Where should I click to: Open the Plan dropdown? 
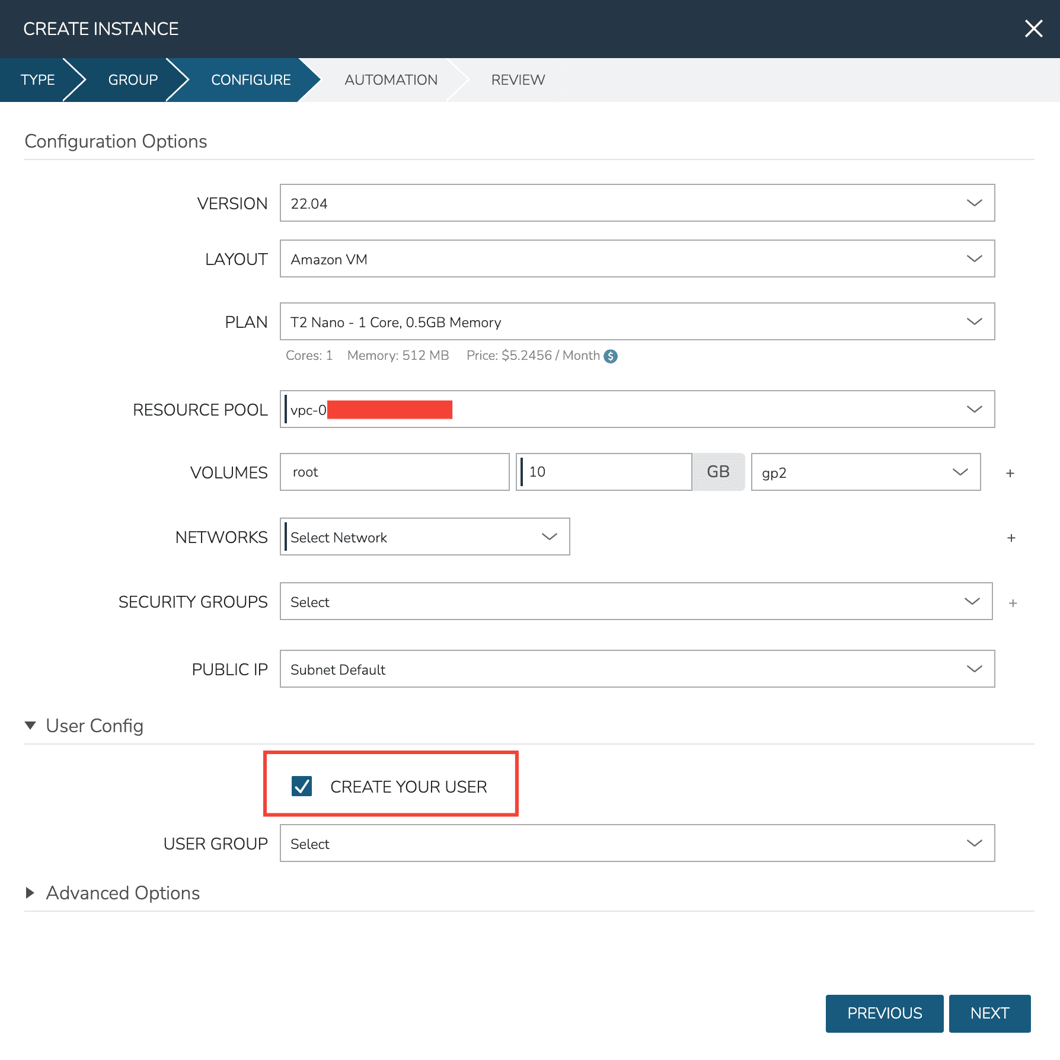click(637, 322)
